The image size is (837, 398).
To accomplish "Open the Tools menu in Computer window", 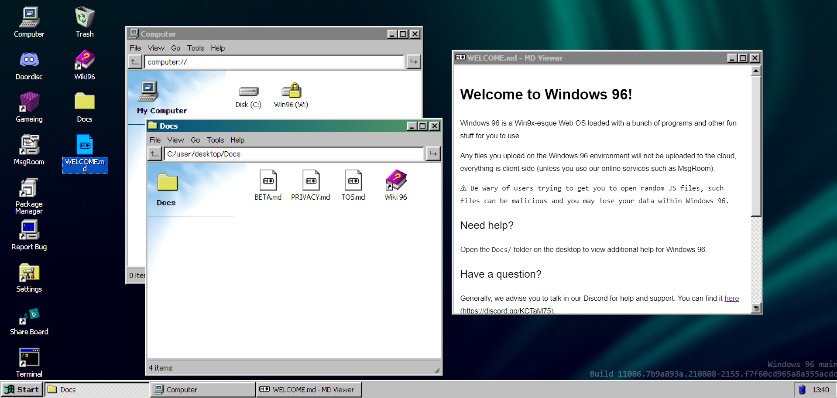I will click(x=196, y=48).
